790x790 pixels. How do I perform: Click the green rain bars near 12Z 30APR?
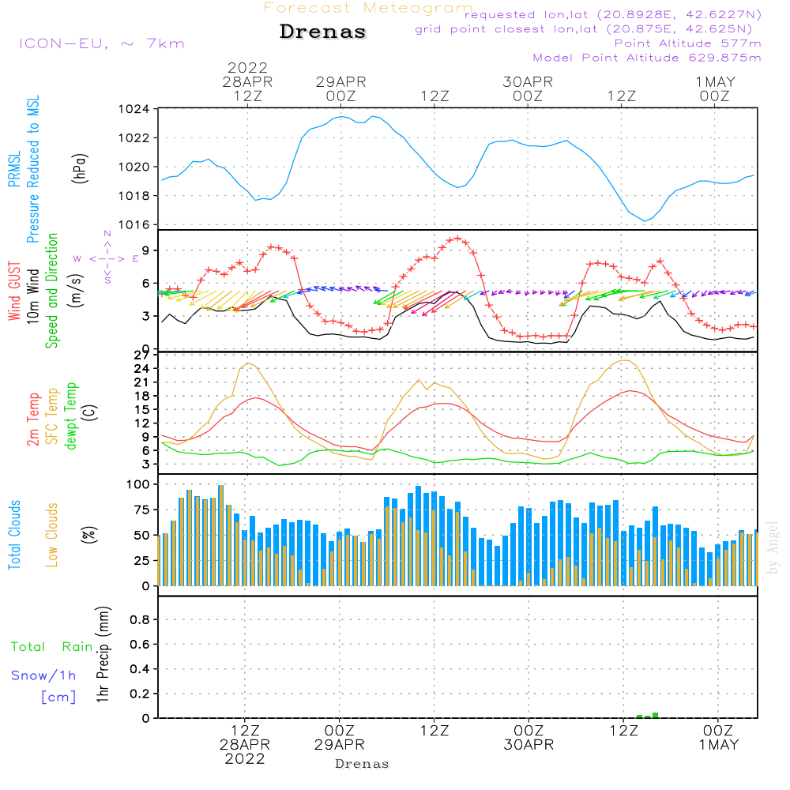(648, 716)
